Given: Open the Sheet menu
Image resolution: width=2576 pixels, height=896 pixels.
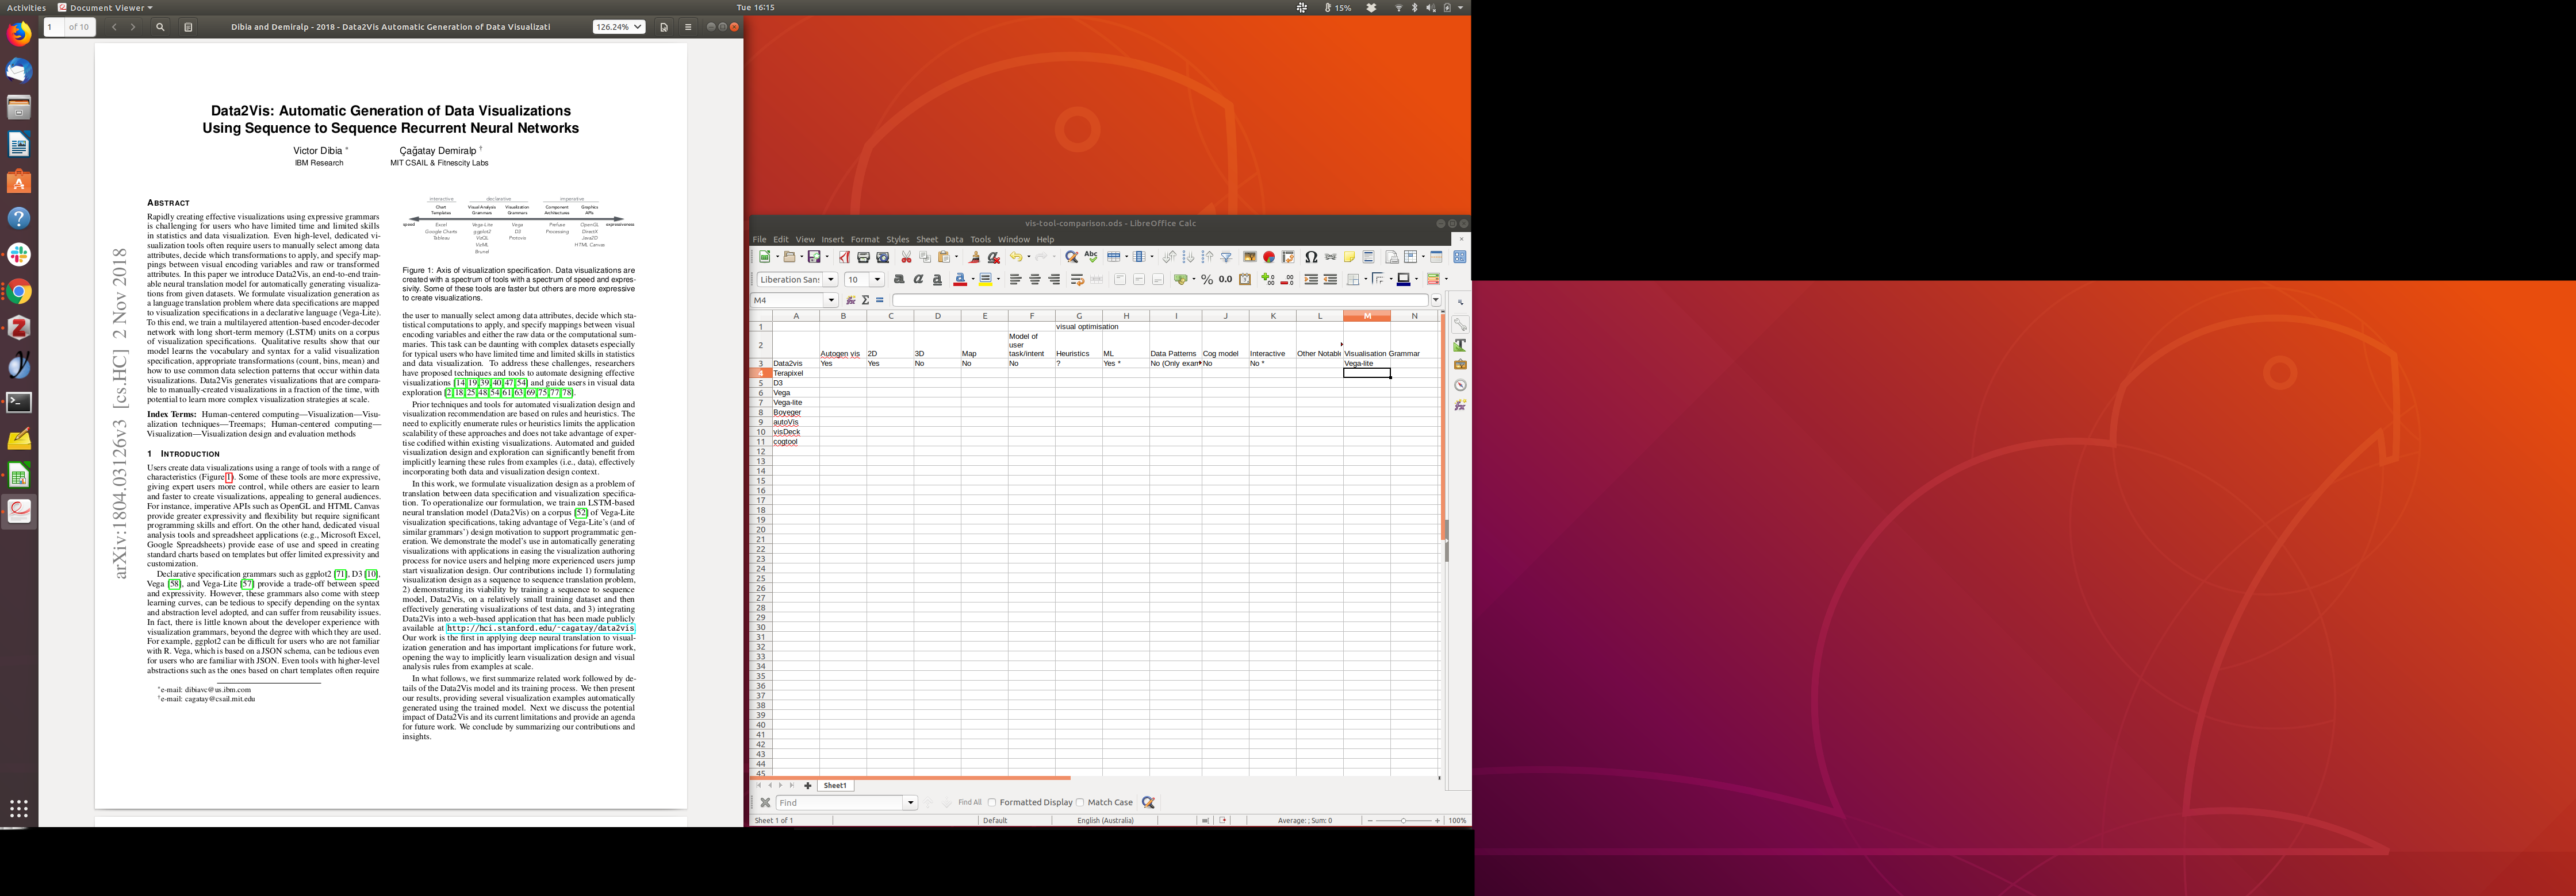Looking at the screenshot, I should click(927, 240).
